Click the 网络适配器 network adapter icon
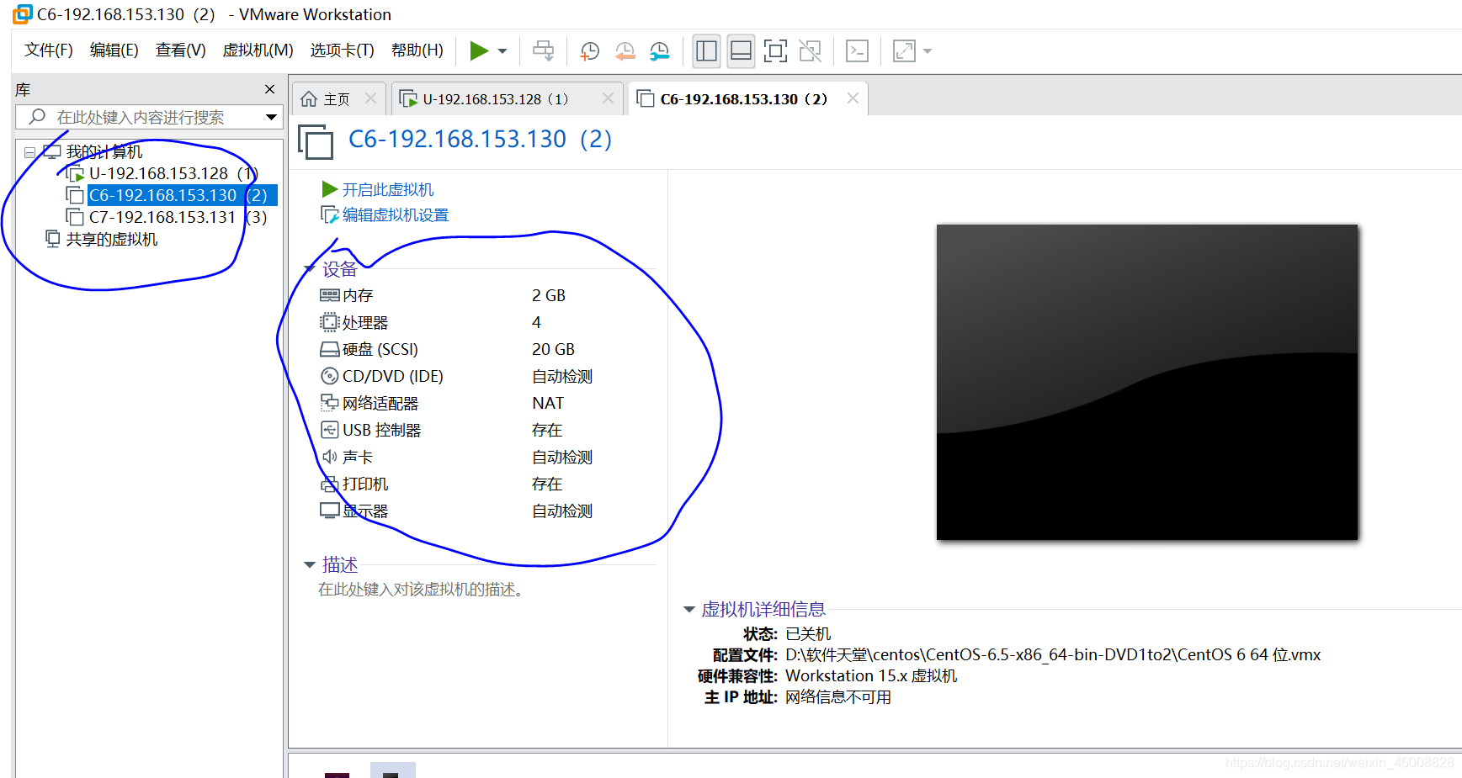Screen dimensions: 1462x778 330,403
